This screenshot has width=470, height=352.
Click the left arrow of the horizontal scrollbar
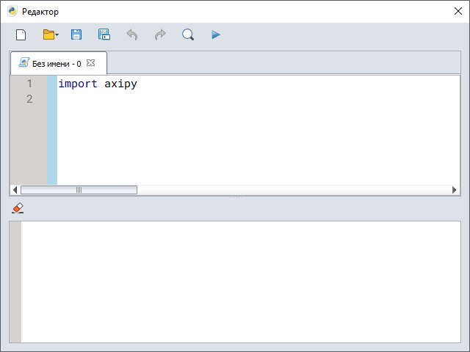(x=15, y=190)
